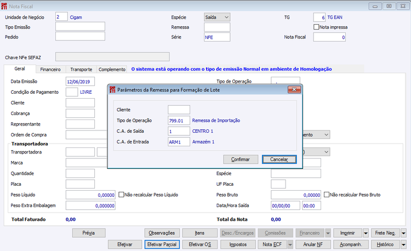Switch to the Geral tab
This screenshot has width=411, height=251.
(x=20, y=69)
